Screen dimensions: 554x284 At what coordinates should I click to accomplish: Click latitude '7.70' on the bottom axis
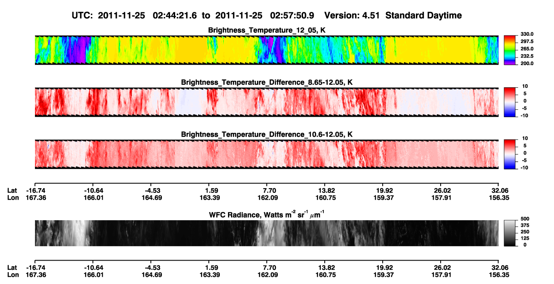pyautogui.click(x=267, y=267)
